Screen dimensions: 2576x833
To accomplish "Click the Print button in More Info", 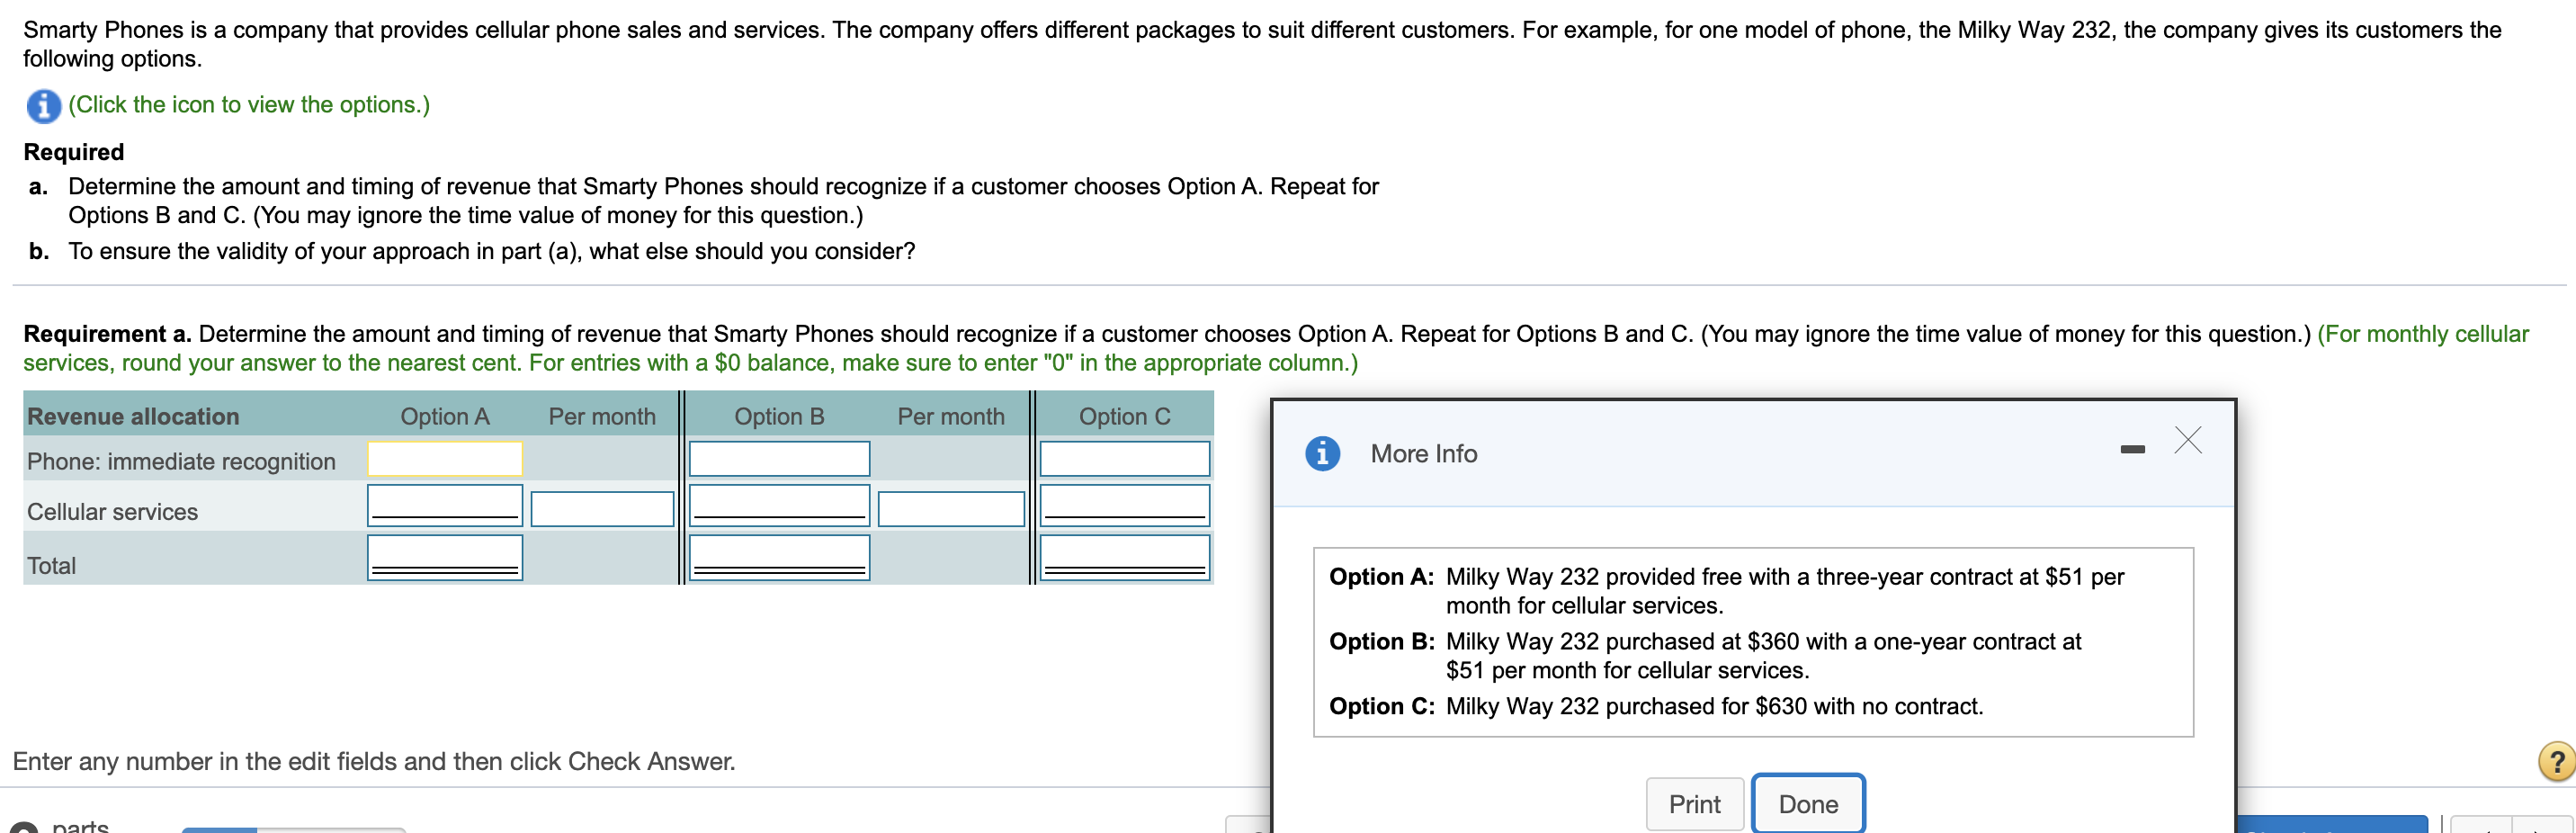I will [x=1694, y=804].
